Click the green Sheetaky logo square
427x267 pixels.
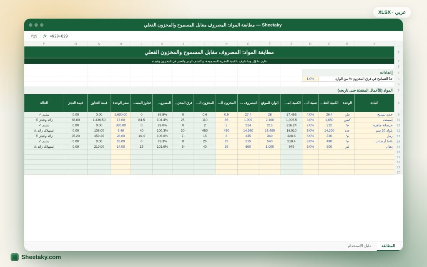(15, 257)
